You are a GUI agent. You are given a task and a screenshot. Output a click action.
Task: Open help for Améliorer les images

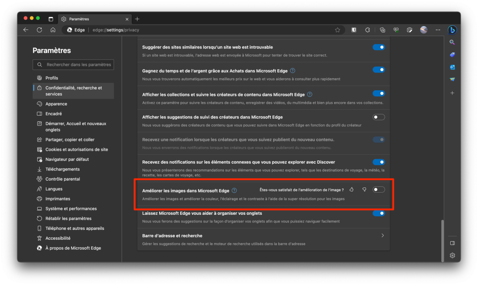[x=234, y=190]
